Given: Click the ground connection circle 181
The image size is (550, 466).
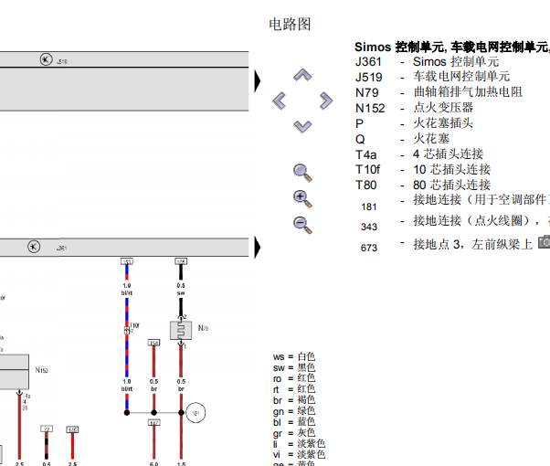Looking at the screenshot, I should pos(196,413).
